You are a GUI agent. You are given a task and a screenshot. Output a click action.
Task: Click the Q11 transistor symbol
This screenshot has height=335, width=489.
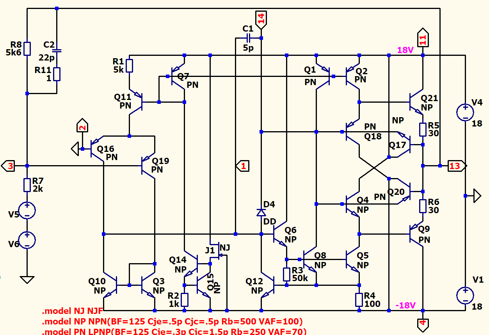pyautogui.click(x=135, y=102)
